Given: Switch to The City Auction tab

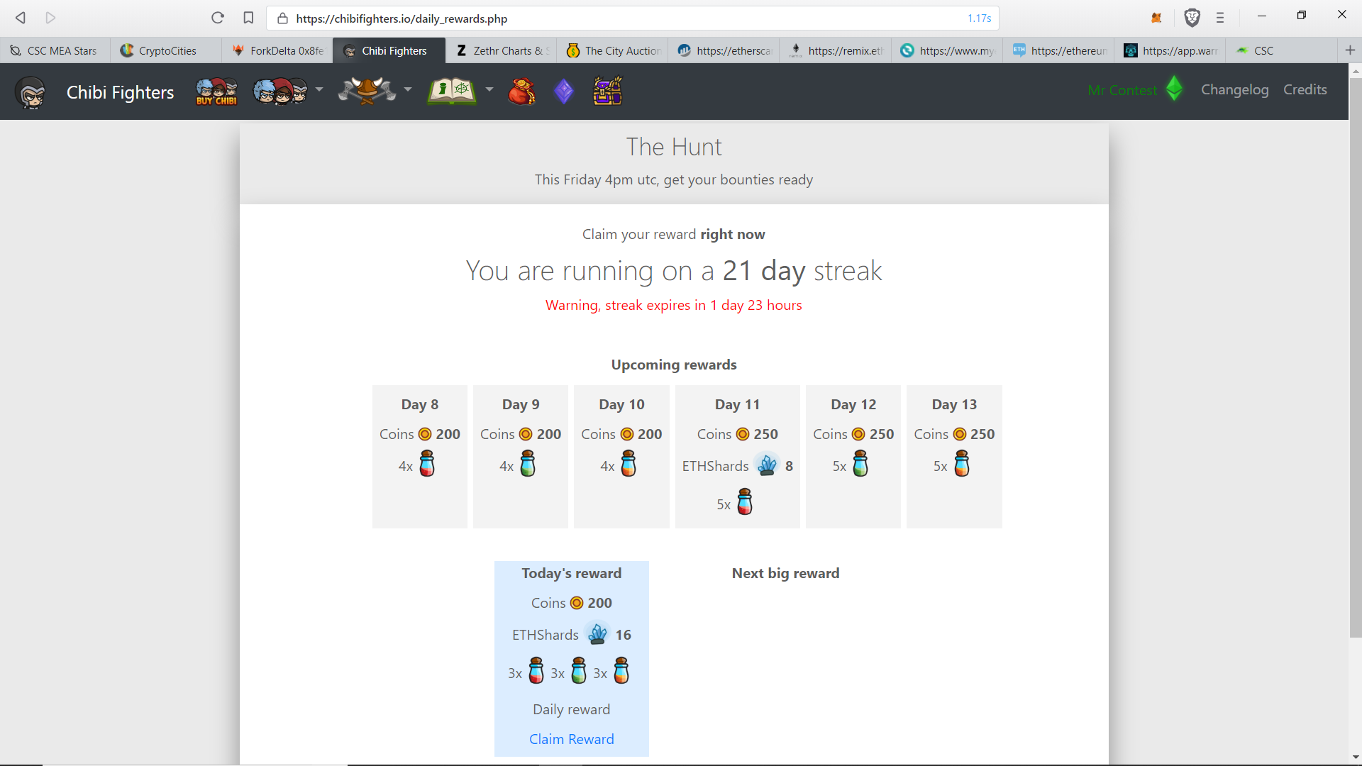Looking at the screenshot, I should [x=613, y=50].
